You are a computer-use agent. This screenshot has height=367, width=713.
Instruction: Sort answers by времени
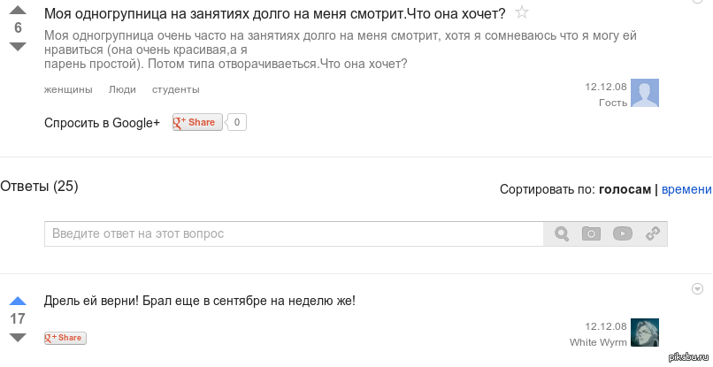coord(686,189)
